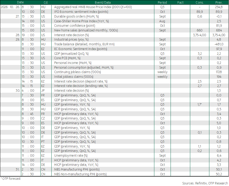Select "NBS Manufacturing PMI (points)" event

coord(77,169)
